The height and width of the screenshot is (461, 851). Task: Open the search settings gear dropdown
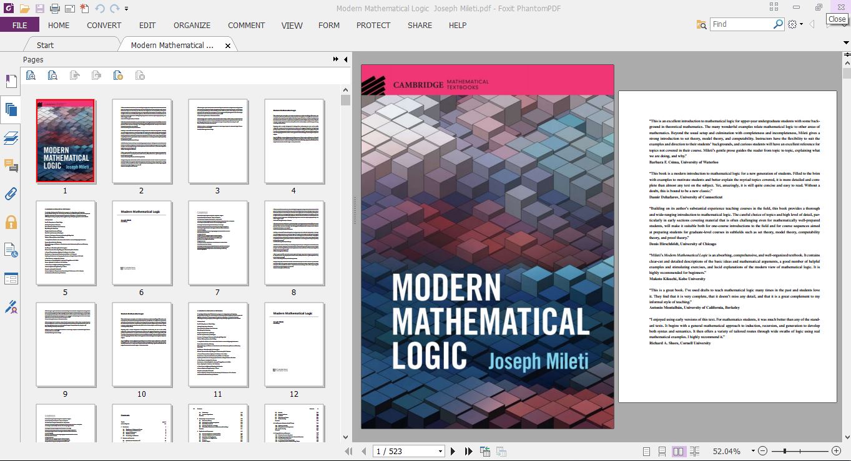pos(795,24)
